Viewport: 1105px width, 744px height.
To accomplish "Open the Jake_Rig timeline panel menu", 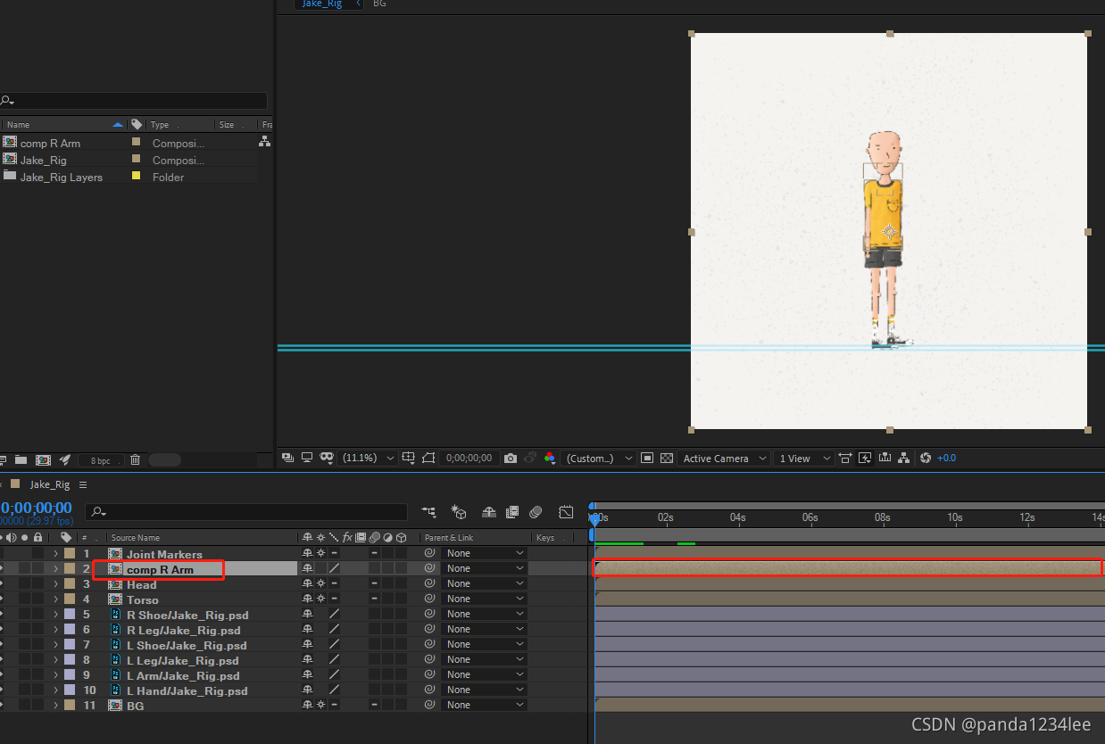I will coord(83,485).
